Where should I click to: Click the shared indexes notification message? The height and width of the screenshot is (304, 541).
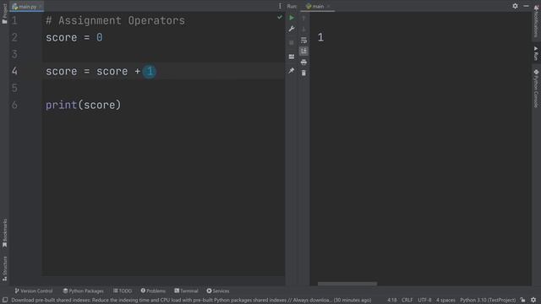point(191,301)
